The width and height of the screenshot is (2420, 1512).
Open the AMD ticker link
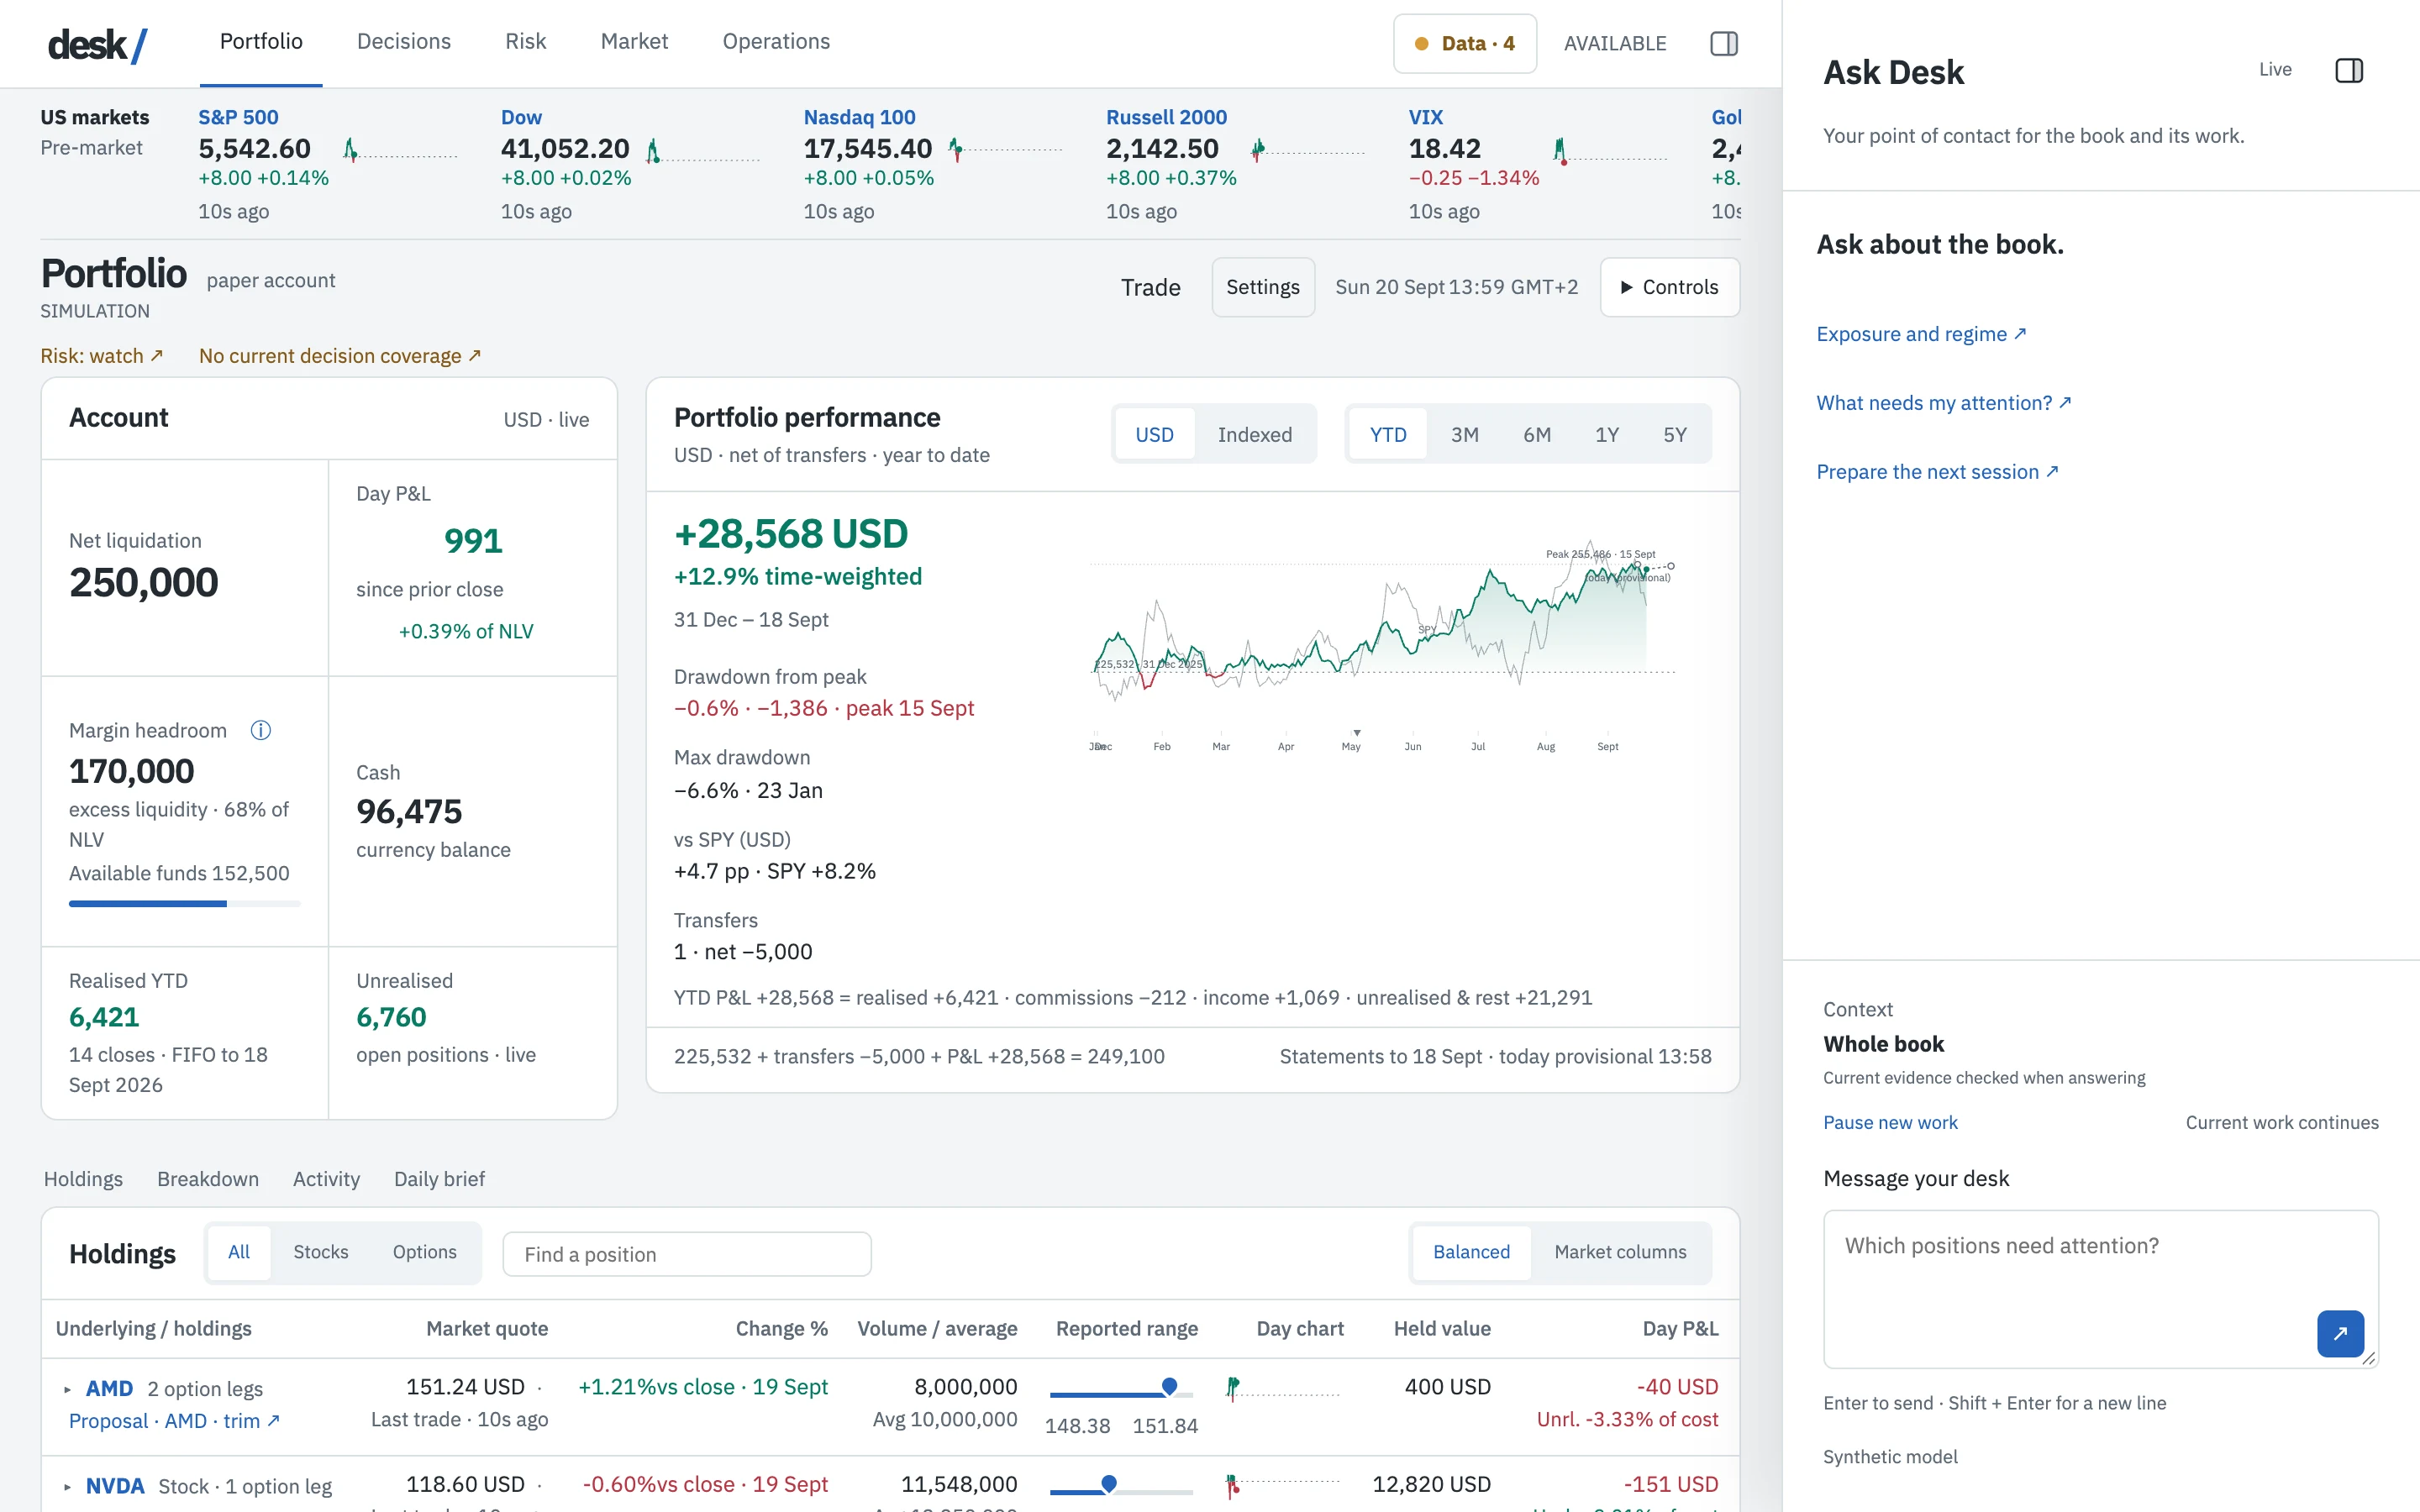coord(109,1388)
